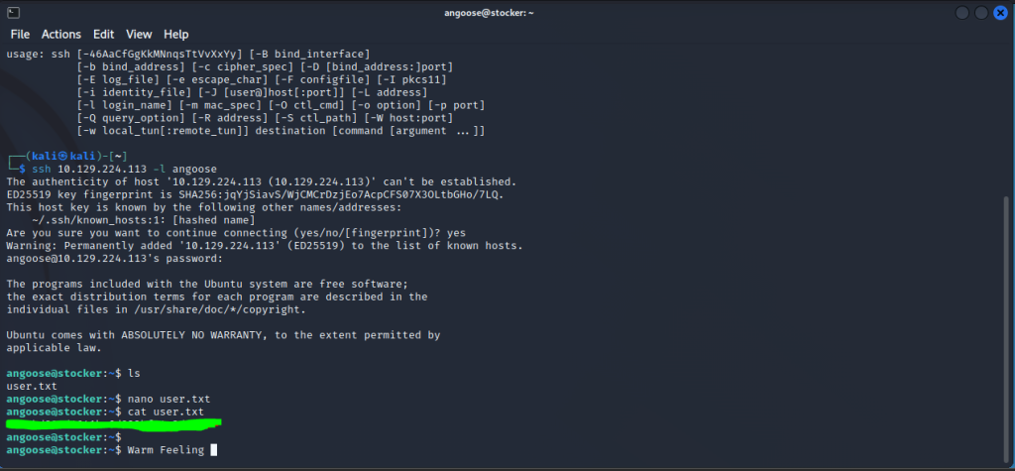1015x471 pixels.
Task: Minimize the terminal window
Action: coord(962,13)
